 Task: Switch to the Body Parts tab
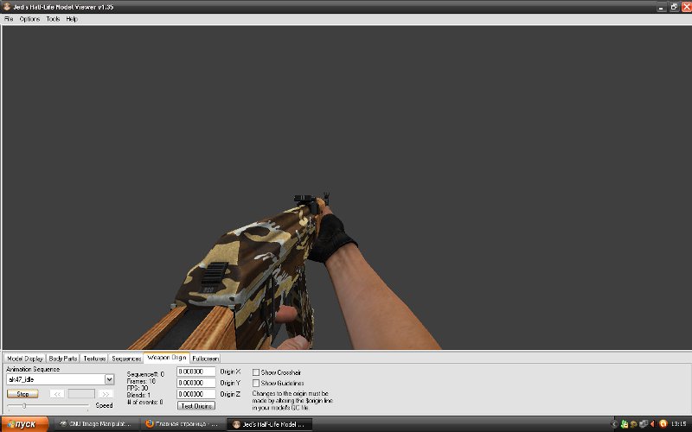tap(63, 359)
